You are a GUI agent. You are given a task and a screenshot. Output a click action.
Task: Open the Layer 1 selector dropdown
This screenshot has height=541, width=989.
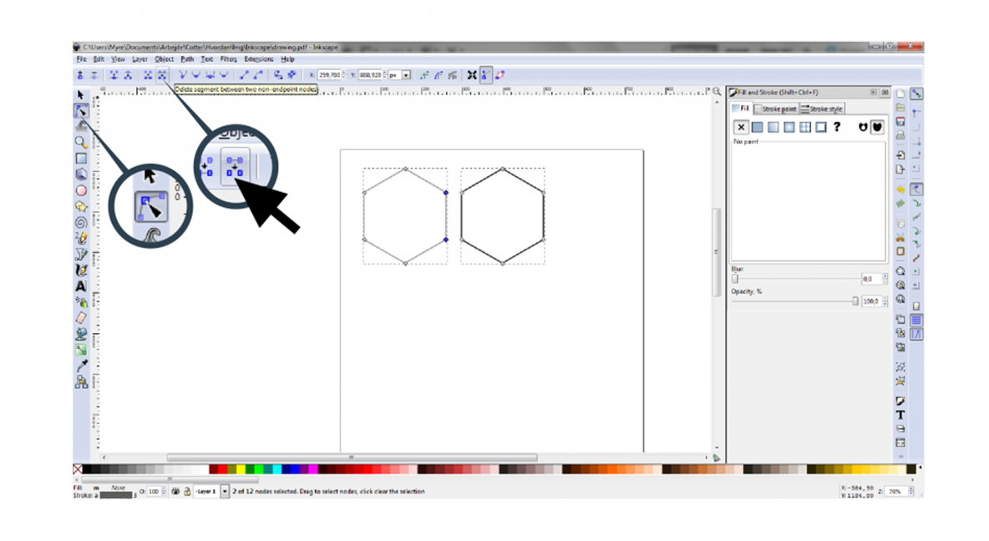tap(224, 492)
